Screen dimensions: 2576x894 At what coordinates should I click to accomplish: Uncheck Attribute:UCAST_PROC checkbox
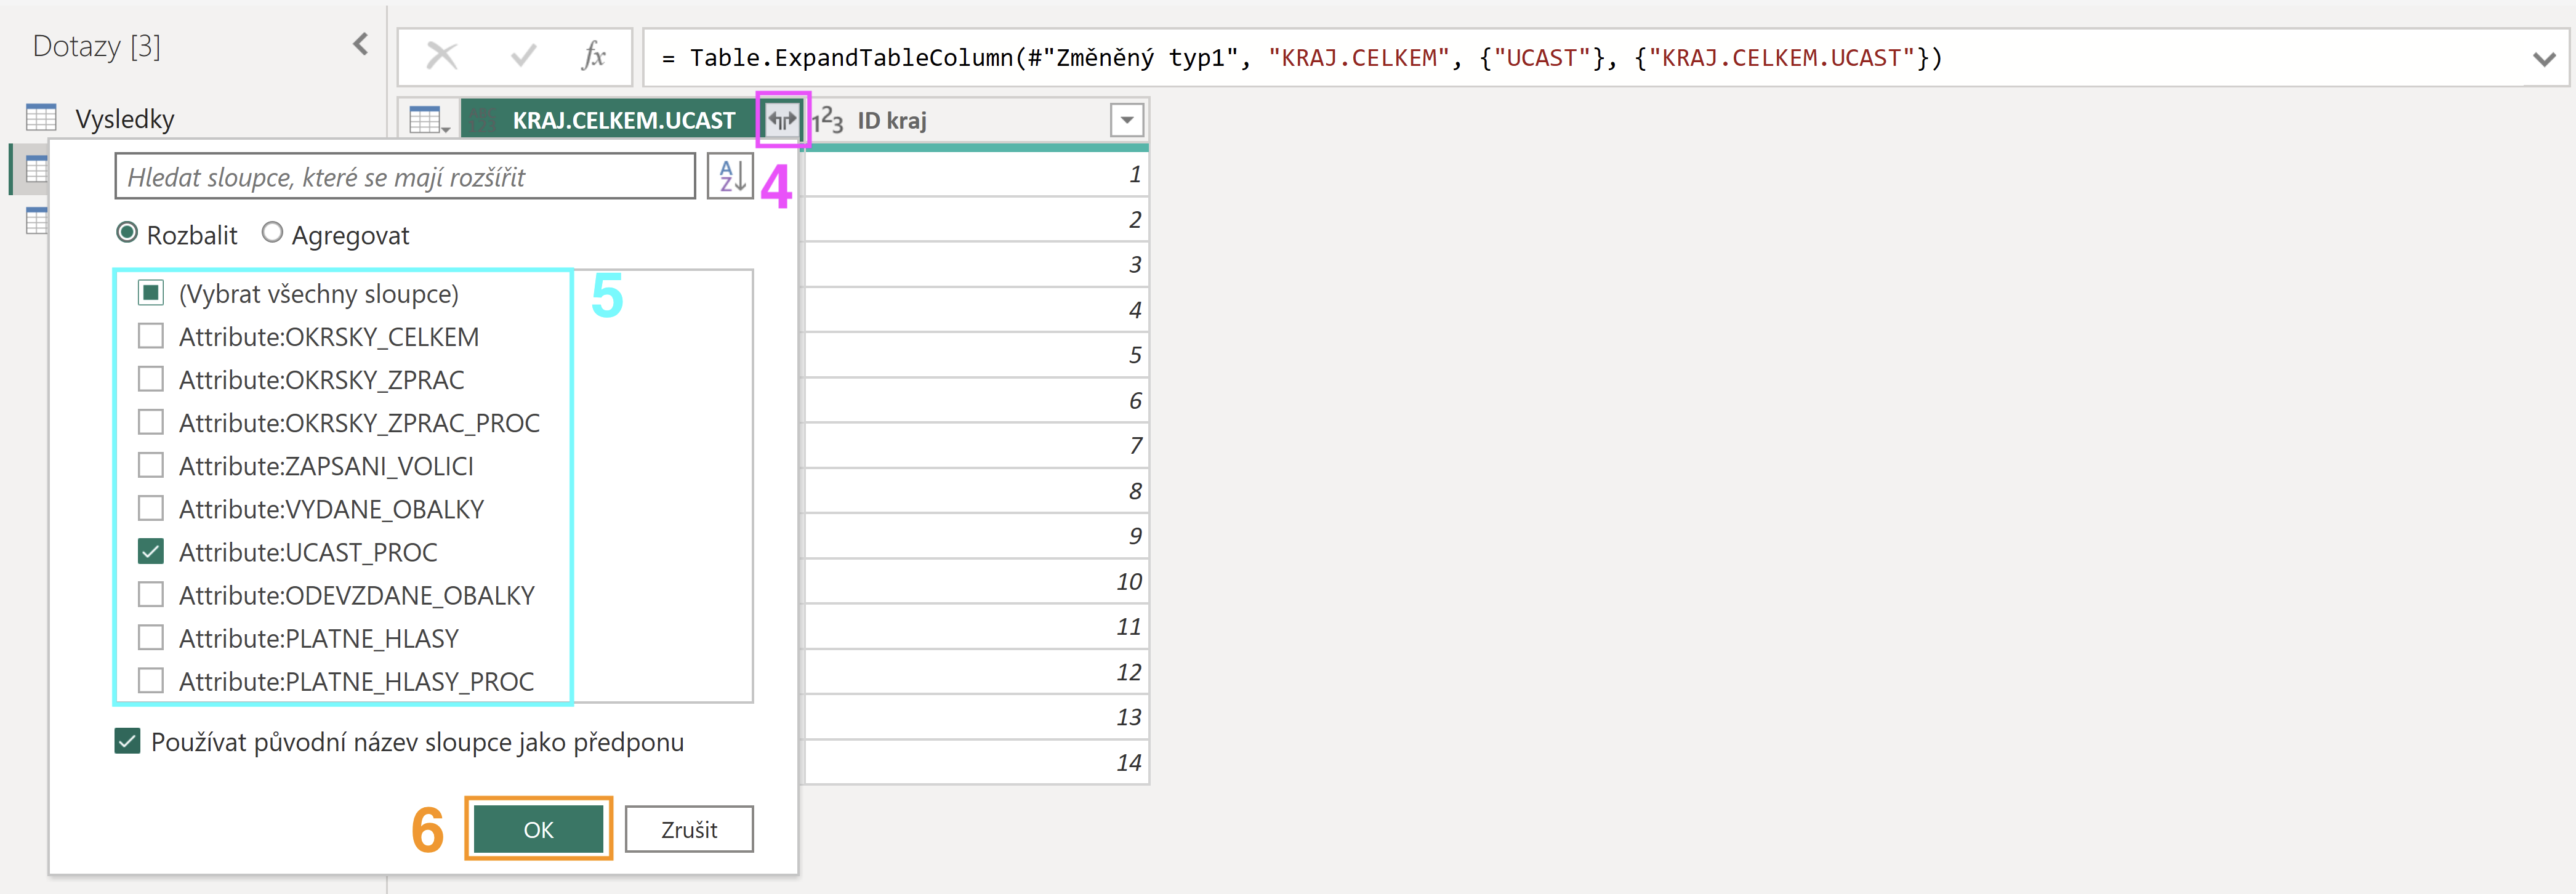coord(151,551)
